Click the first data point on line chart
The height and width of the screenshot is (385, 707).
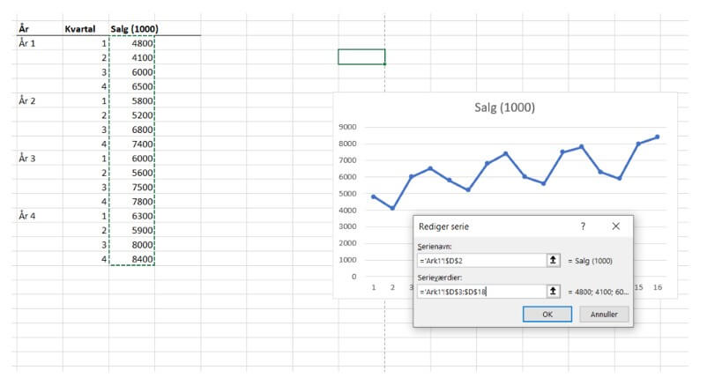[374, 196]
